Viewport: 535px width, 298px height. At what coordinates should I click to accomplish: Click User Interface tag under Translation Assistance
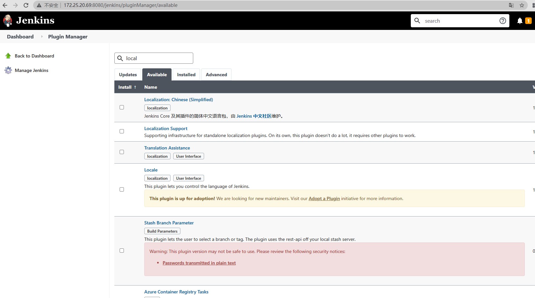pos(189,156)
